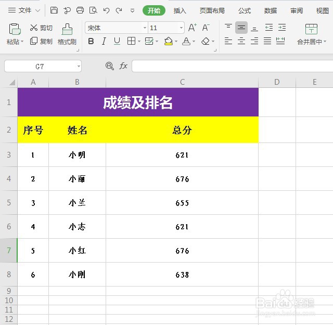
Task: Decrease font size with A- icon
Action: [206, 28]
